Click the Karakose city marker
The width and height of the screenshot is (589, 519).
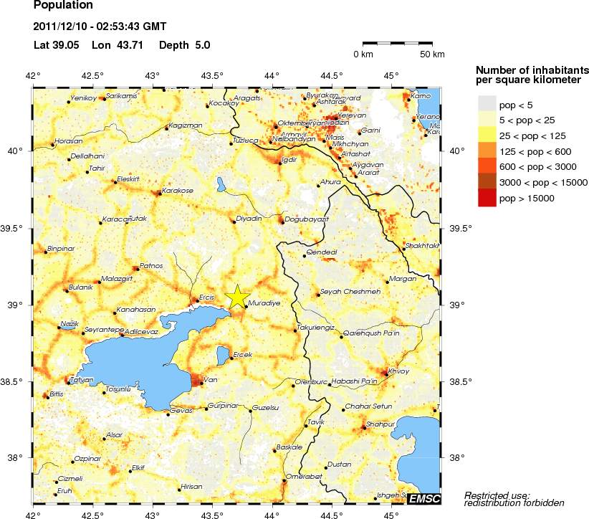[159, 194]
